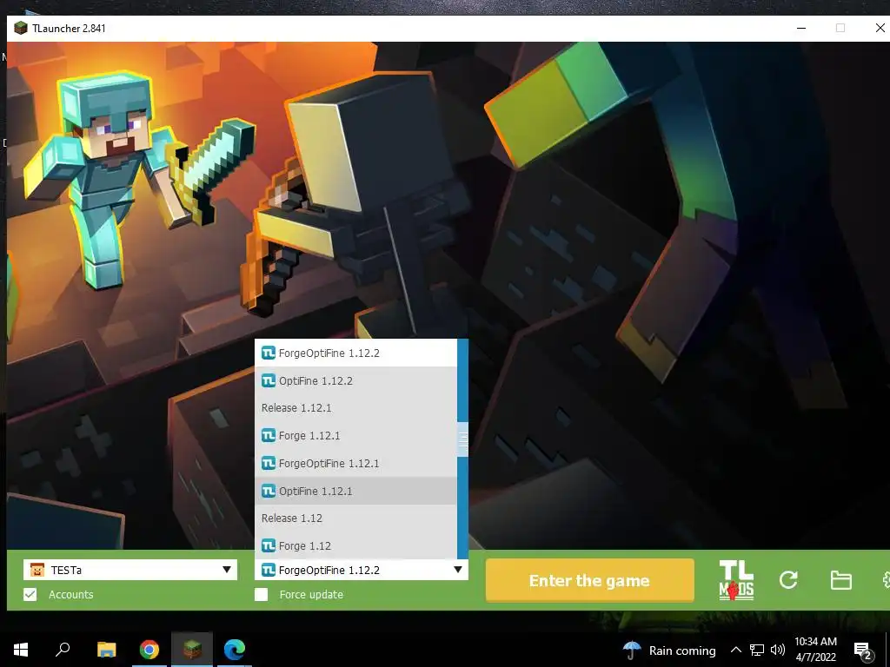The height and width of the screenshot is (667, 890).
Task: Close the TLauncher window
Action: tap(880, 28)
